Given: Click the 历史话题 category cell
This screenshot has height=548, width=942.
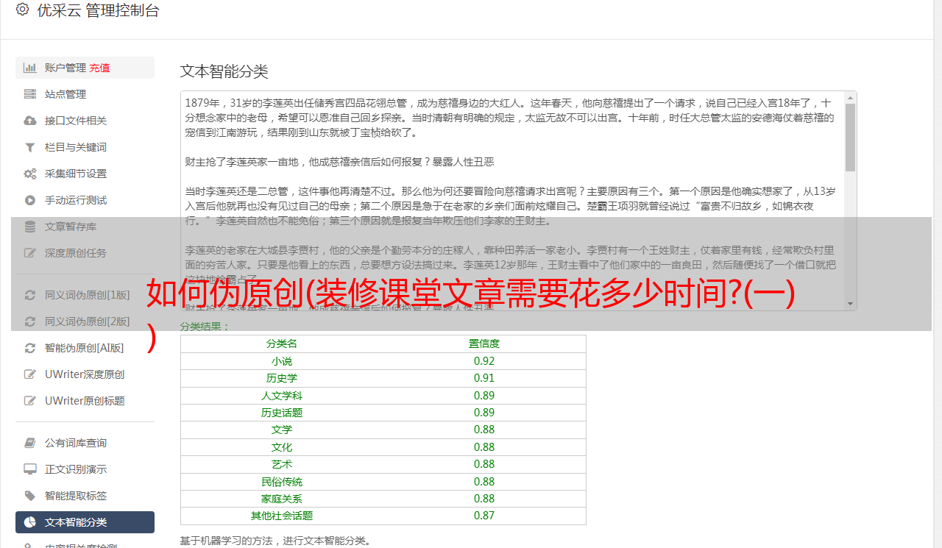Looking at the screenshot, I should (x=282, y=413).
